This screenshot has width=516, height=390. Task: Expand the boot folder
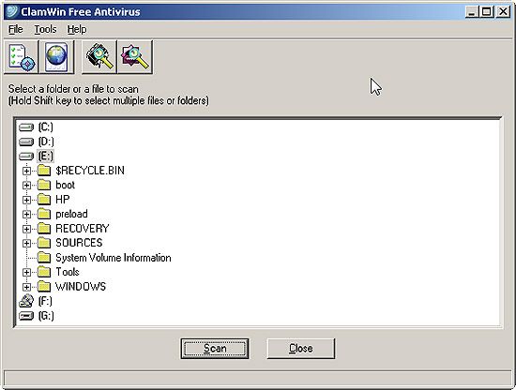[x=26, y=185]
